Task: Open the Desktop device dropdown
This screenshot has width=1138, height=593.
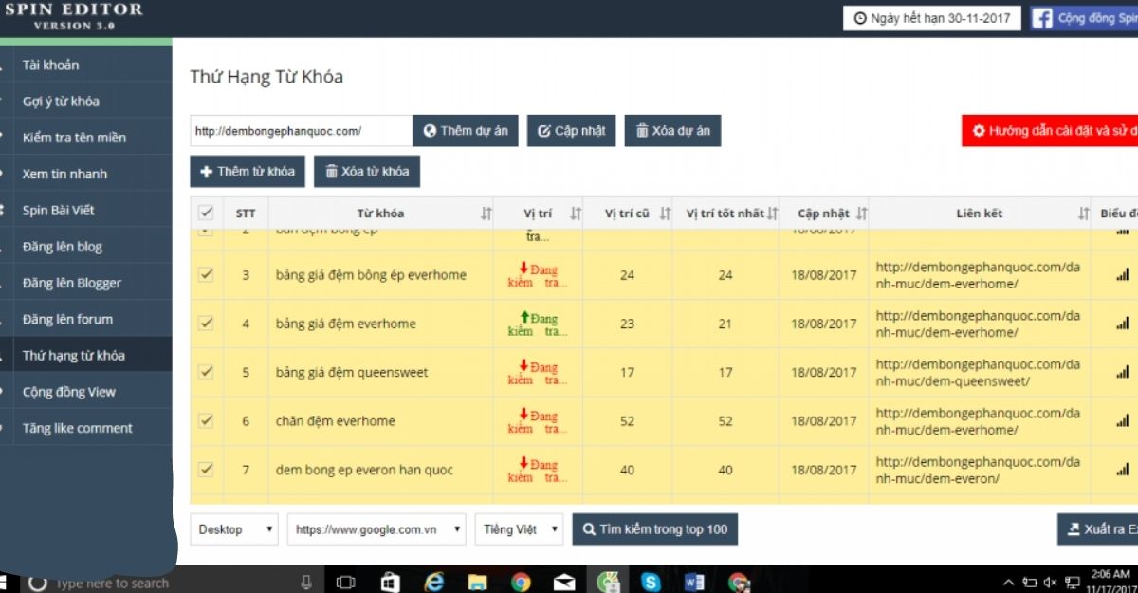Action: 235,529
